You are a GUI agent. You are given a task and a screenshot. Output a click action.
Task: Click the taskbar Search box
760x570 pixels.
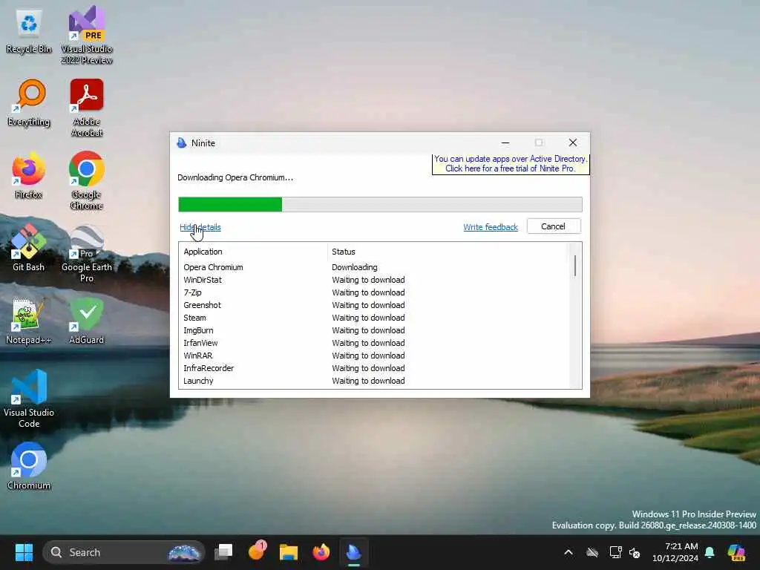124,552
